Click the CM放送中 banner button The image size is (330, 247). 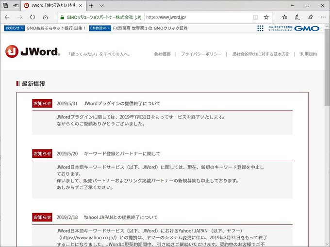click(100, 28)
